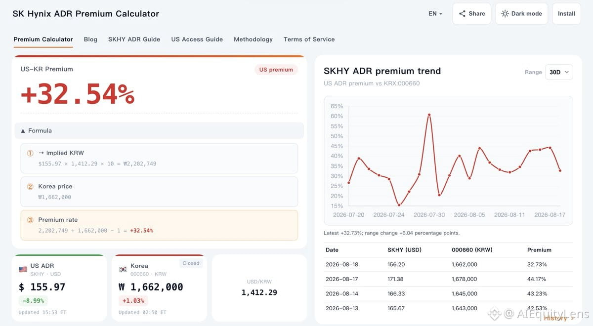Click the 1,678,000 KRW cell
593x326 pixels.
(465, 280)
